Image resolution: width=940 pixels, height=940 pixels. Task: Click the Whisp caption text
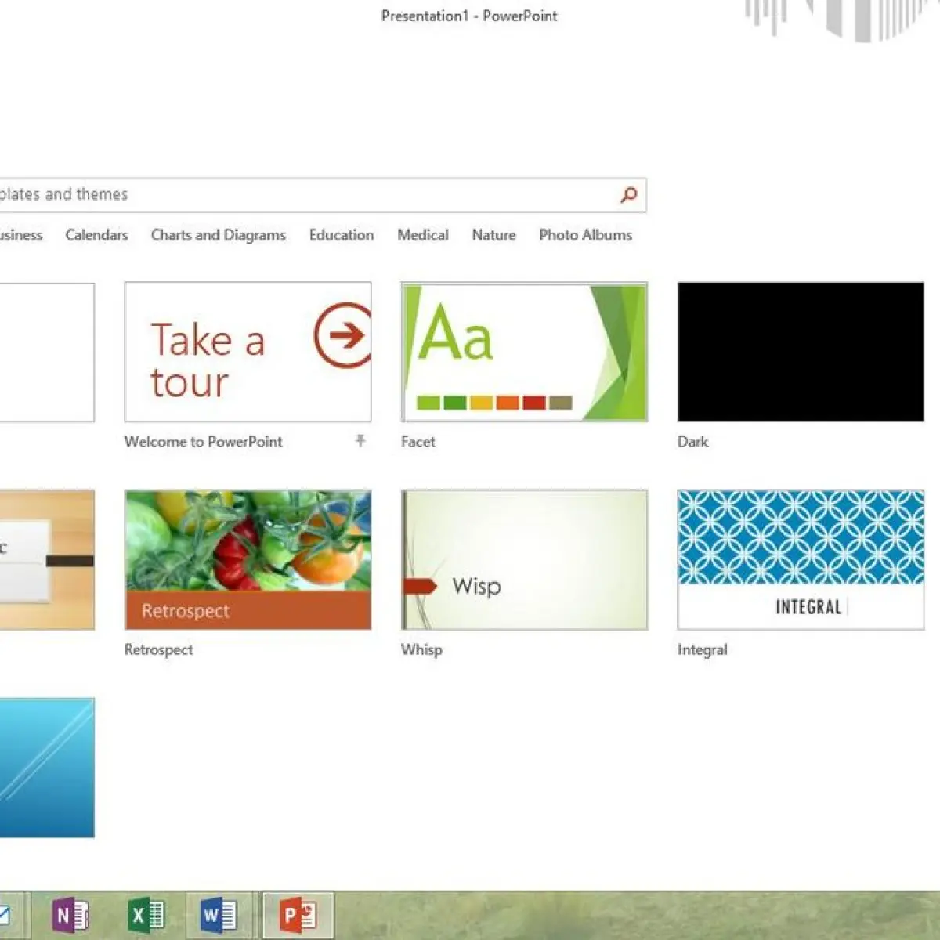pyautogui.click(x=421, y=649)
